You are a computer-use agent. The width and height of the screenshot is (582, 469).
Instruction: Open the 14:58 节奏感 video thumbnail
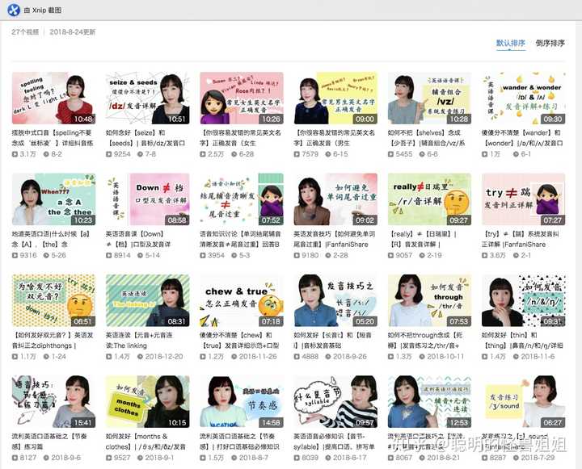coord(242,402)
